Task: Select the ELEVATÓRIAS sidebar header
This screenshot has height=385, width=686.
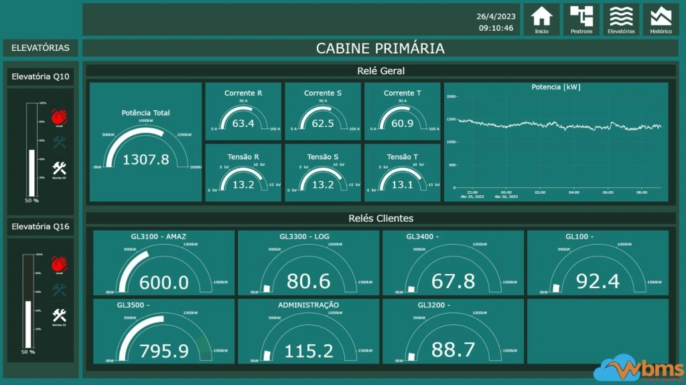Action: [x=41, y=48]
